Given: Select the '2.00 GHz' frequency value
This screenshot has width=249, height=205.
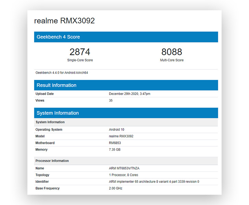Looking at the screenshot, I should coord(116,188).
